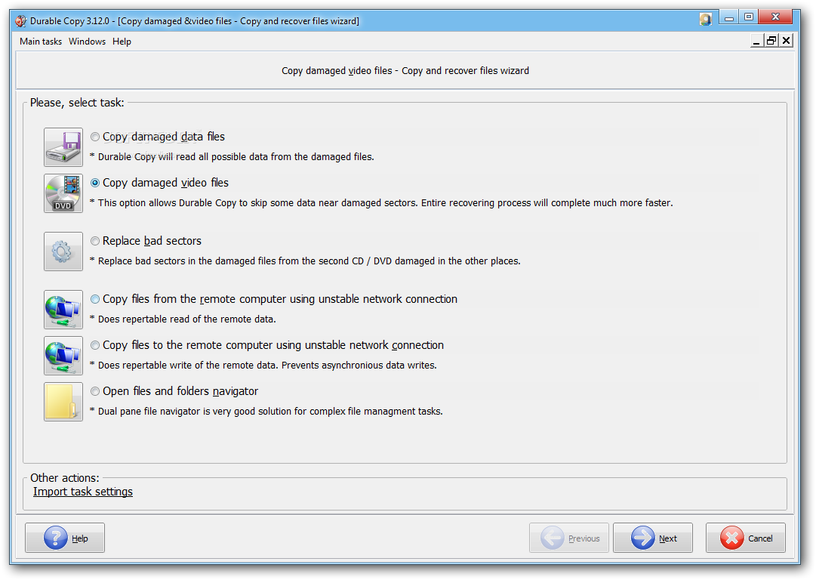Click text "Does repertable read of the remote data"
This screenshot has height=580, width=816.
point(186,319)
